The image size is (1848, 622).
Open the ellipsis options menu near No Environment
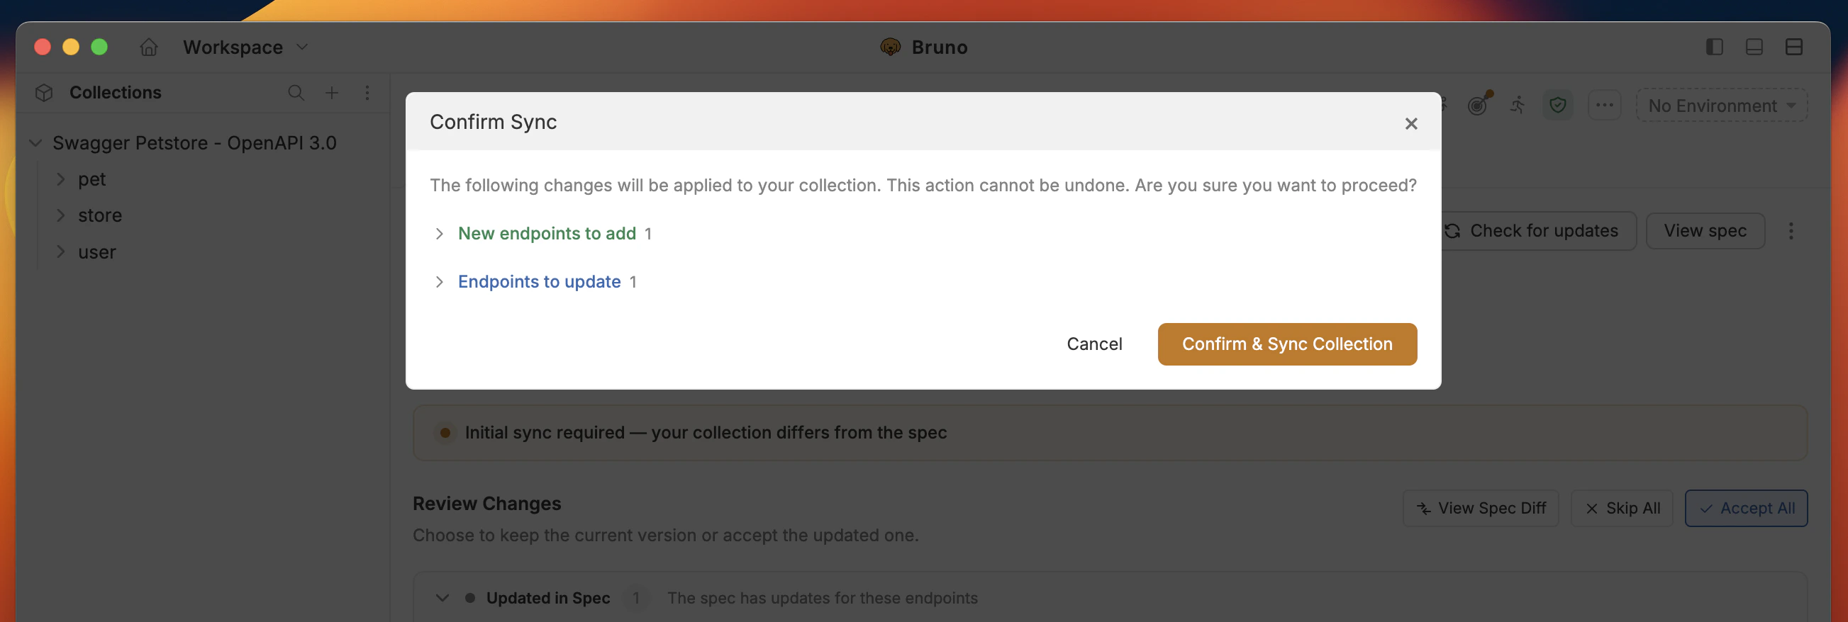pyautogui.click(x=1605, y=105)
